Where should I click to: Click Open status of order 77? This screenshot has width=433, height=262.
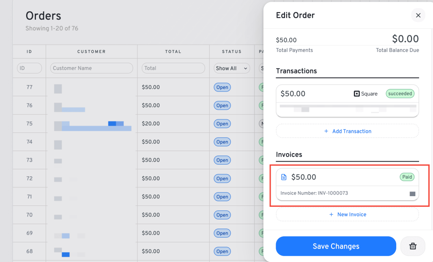pyautogui.click(x=222, y=87)
